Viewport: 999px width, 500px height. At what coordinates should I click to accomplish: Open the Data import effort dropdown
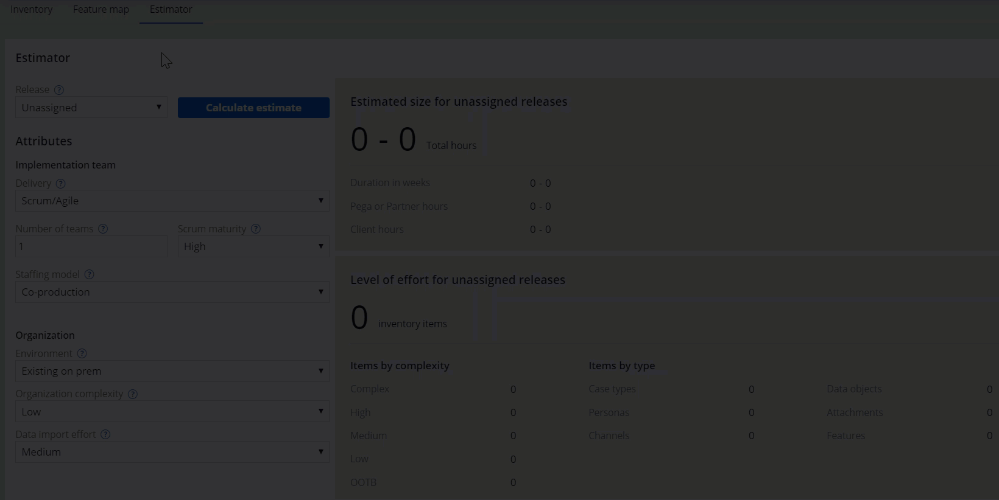tap(172, 452)
